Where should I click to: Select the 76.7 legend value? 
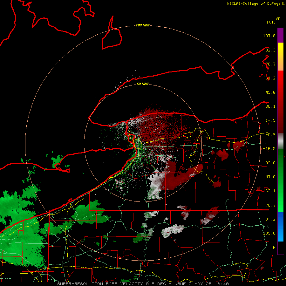(x=270, y=64)
